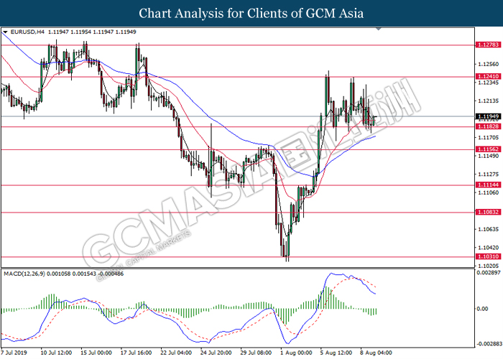The height and width of the screenshot is (359, 503).
Task: Click the 10 Jul 12:00 time label
Action: (x=57, y=353)
